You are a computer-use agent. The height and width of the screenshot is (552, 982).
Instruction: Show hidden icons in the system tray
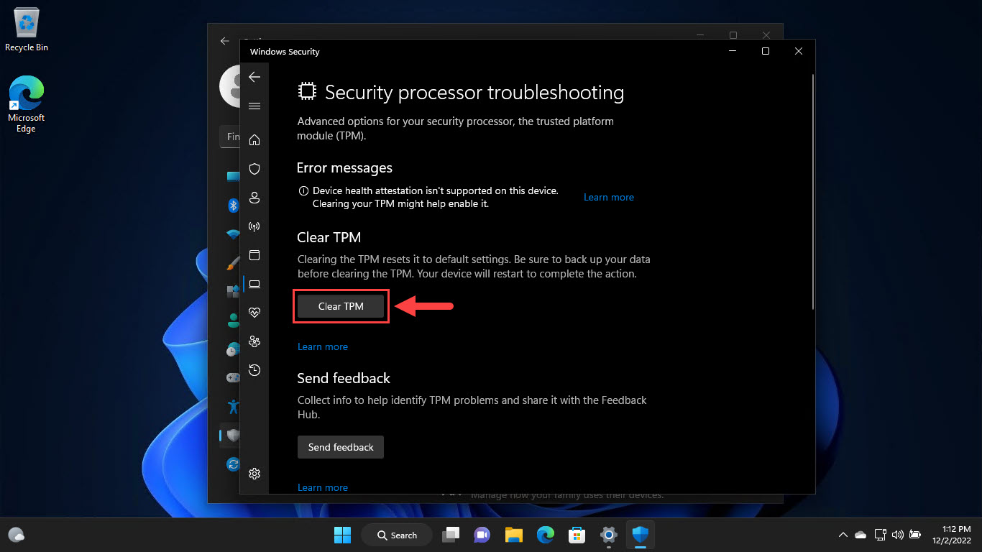[843, 535]
